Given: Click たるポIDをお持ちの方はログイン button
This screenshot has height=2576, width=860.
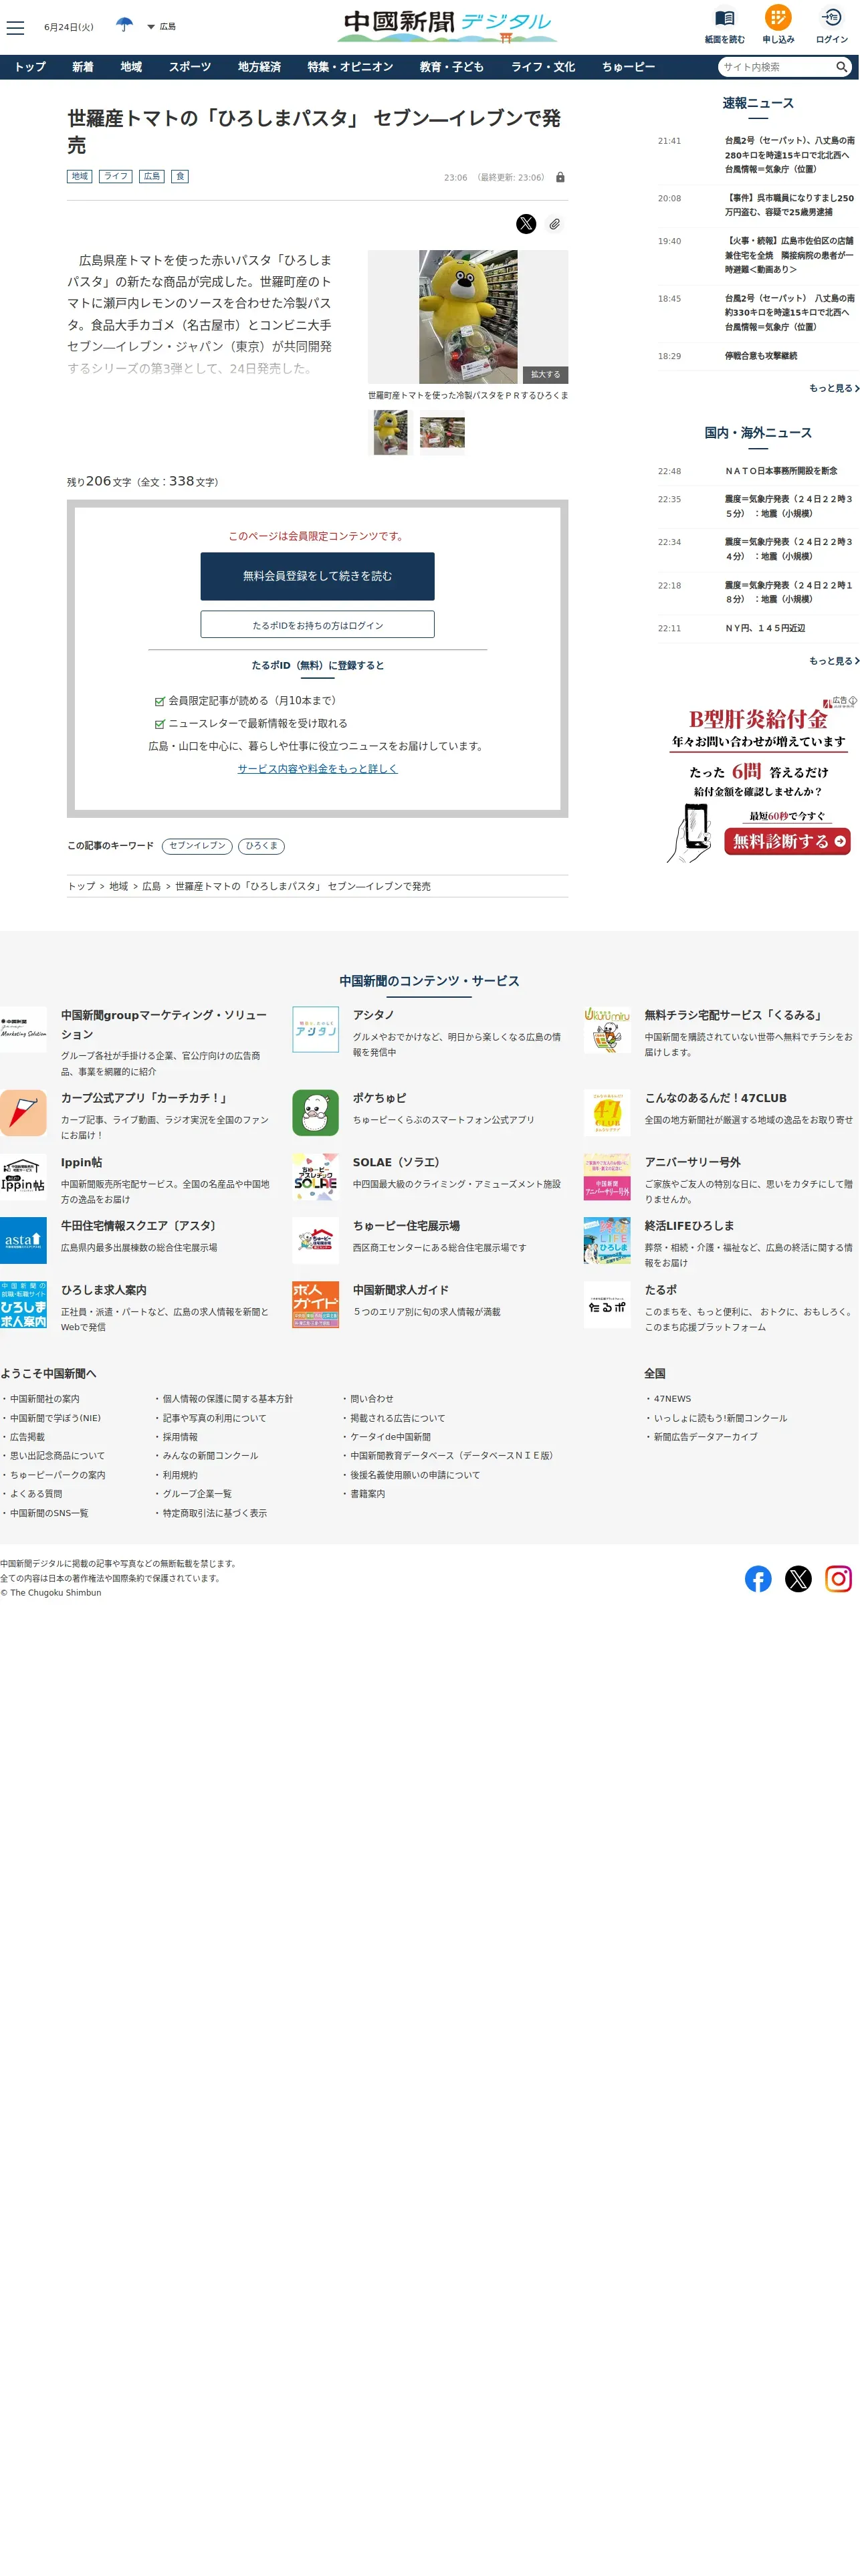Looking at the screenshot, I should pos(317,625).
